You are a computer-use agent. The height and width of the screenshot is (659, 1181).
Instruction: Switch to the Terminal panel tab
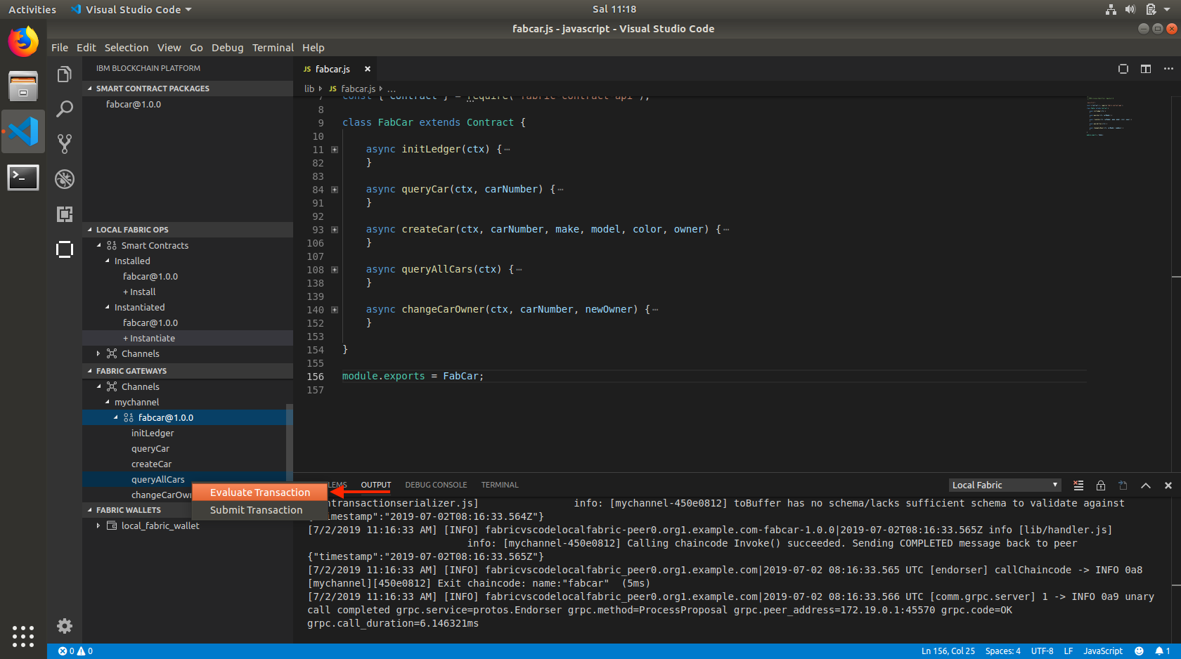tap(500, 485)
